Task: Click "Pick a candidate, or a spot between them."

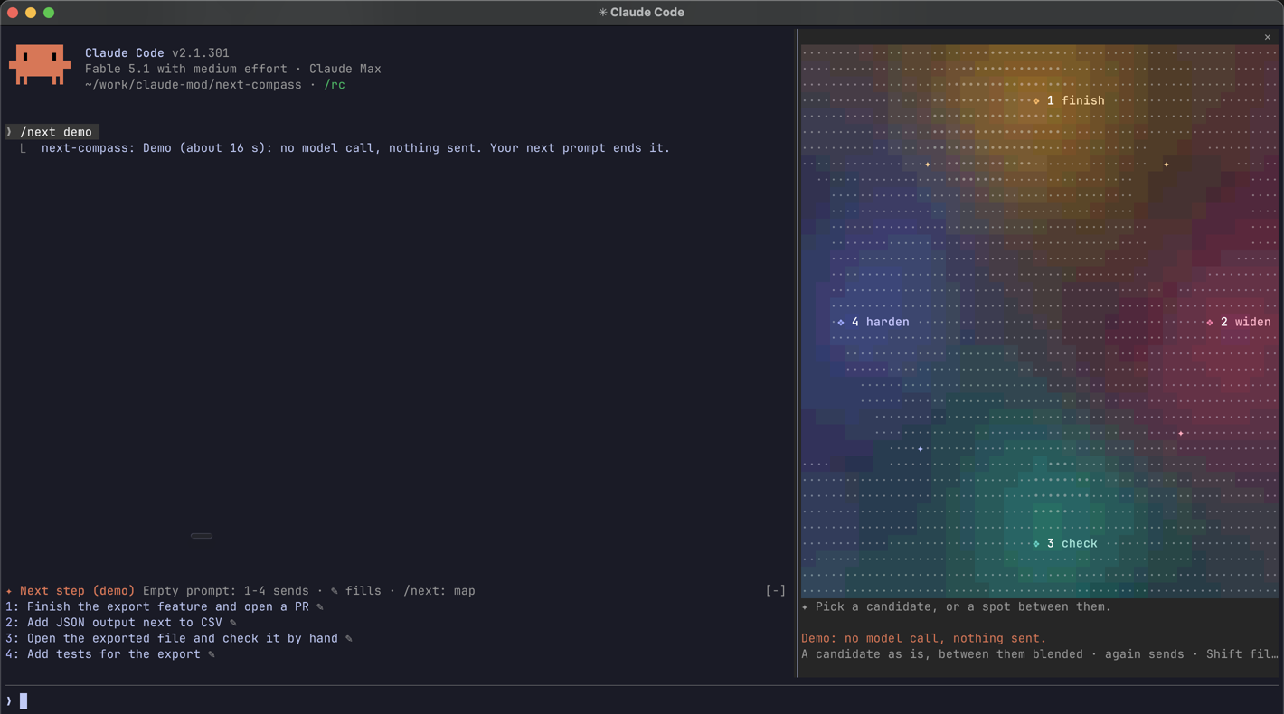Action: [964, 607]
